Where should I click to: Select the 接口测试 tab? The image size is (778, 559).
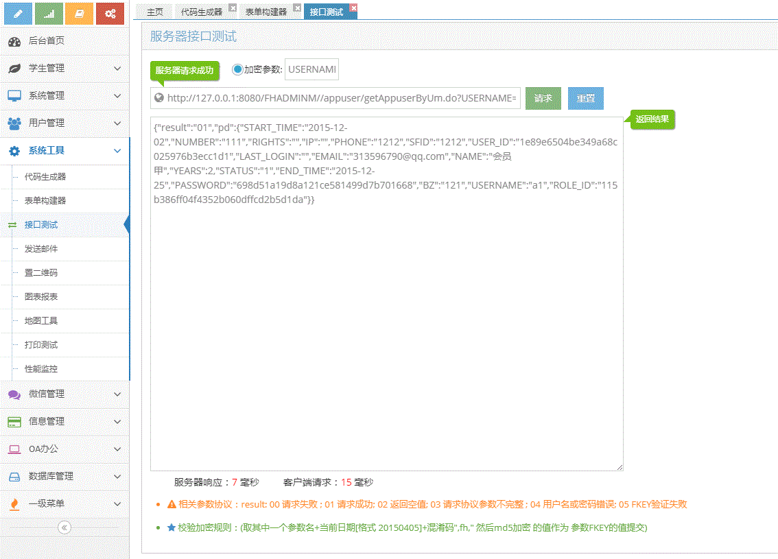click(x=326, y=12)
